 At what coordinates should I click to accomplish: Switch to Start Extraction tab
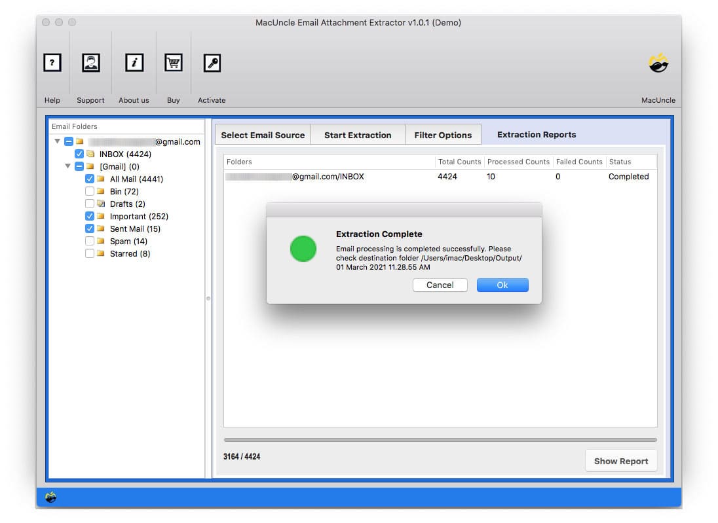coord(358,135)
